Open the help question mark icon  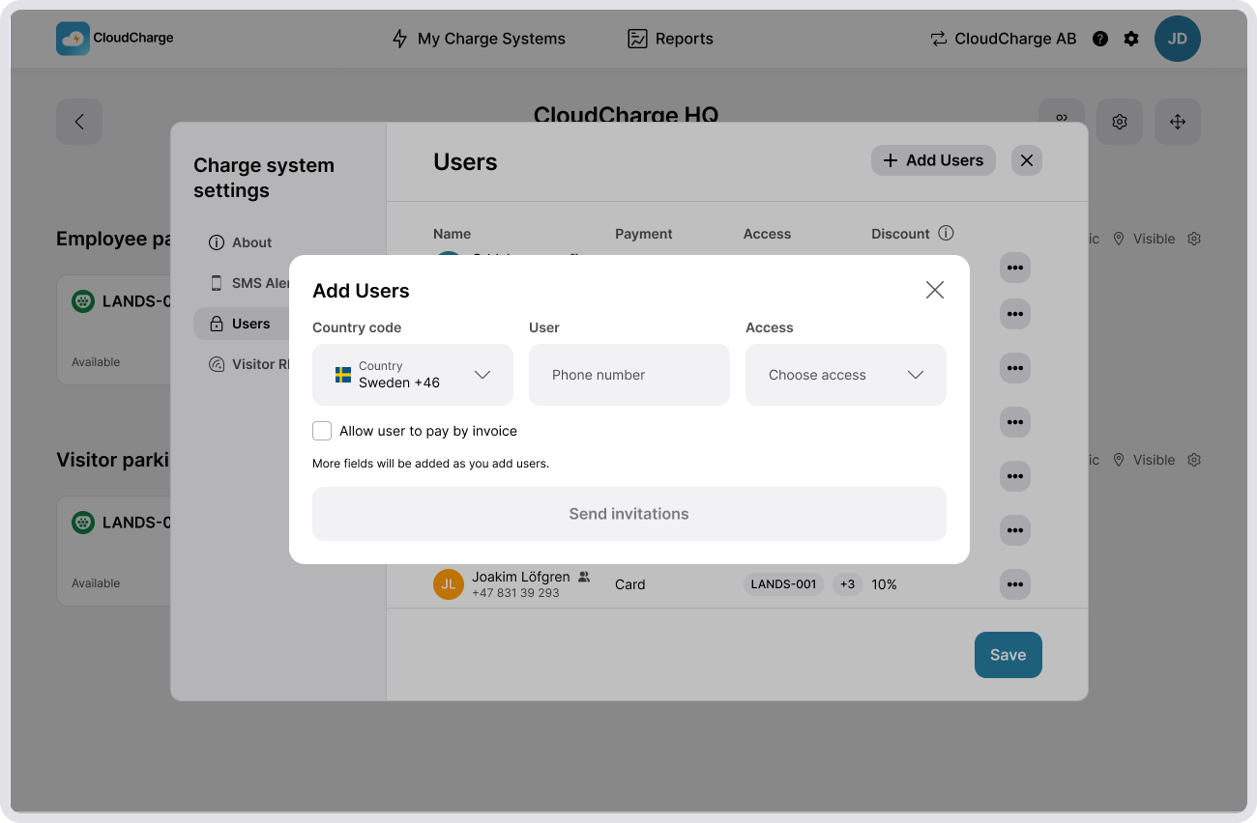pyautogui.click(x=1100, y=39)
